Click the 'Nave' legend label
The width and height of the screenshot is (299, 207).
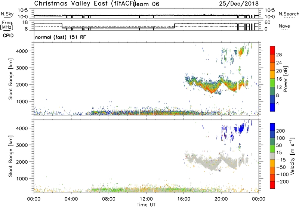click(284, 26)
